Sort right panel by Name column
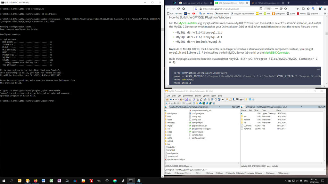 244,110
